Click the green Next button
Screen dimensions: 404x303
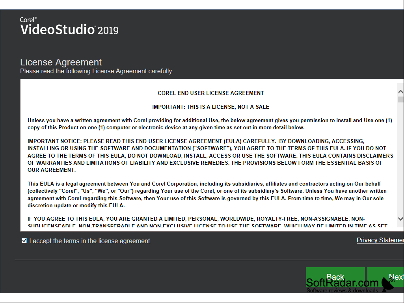[x=386, y=277]
